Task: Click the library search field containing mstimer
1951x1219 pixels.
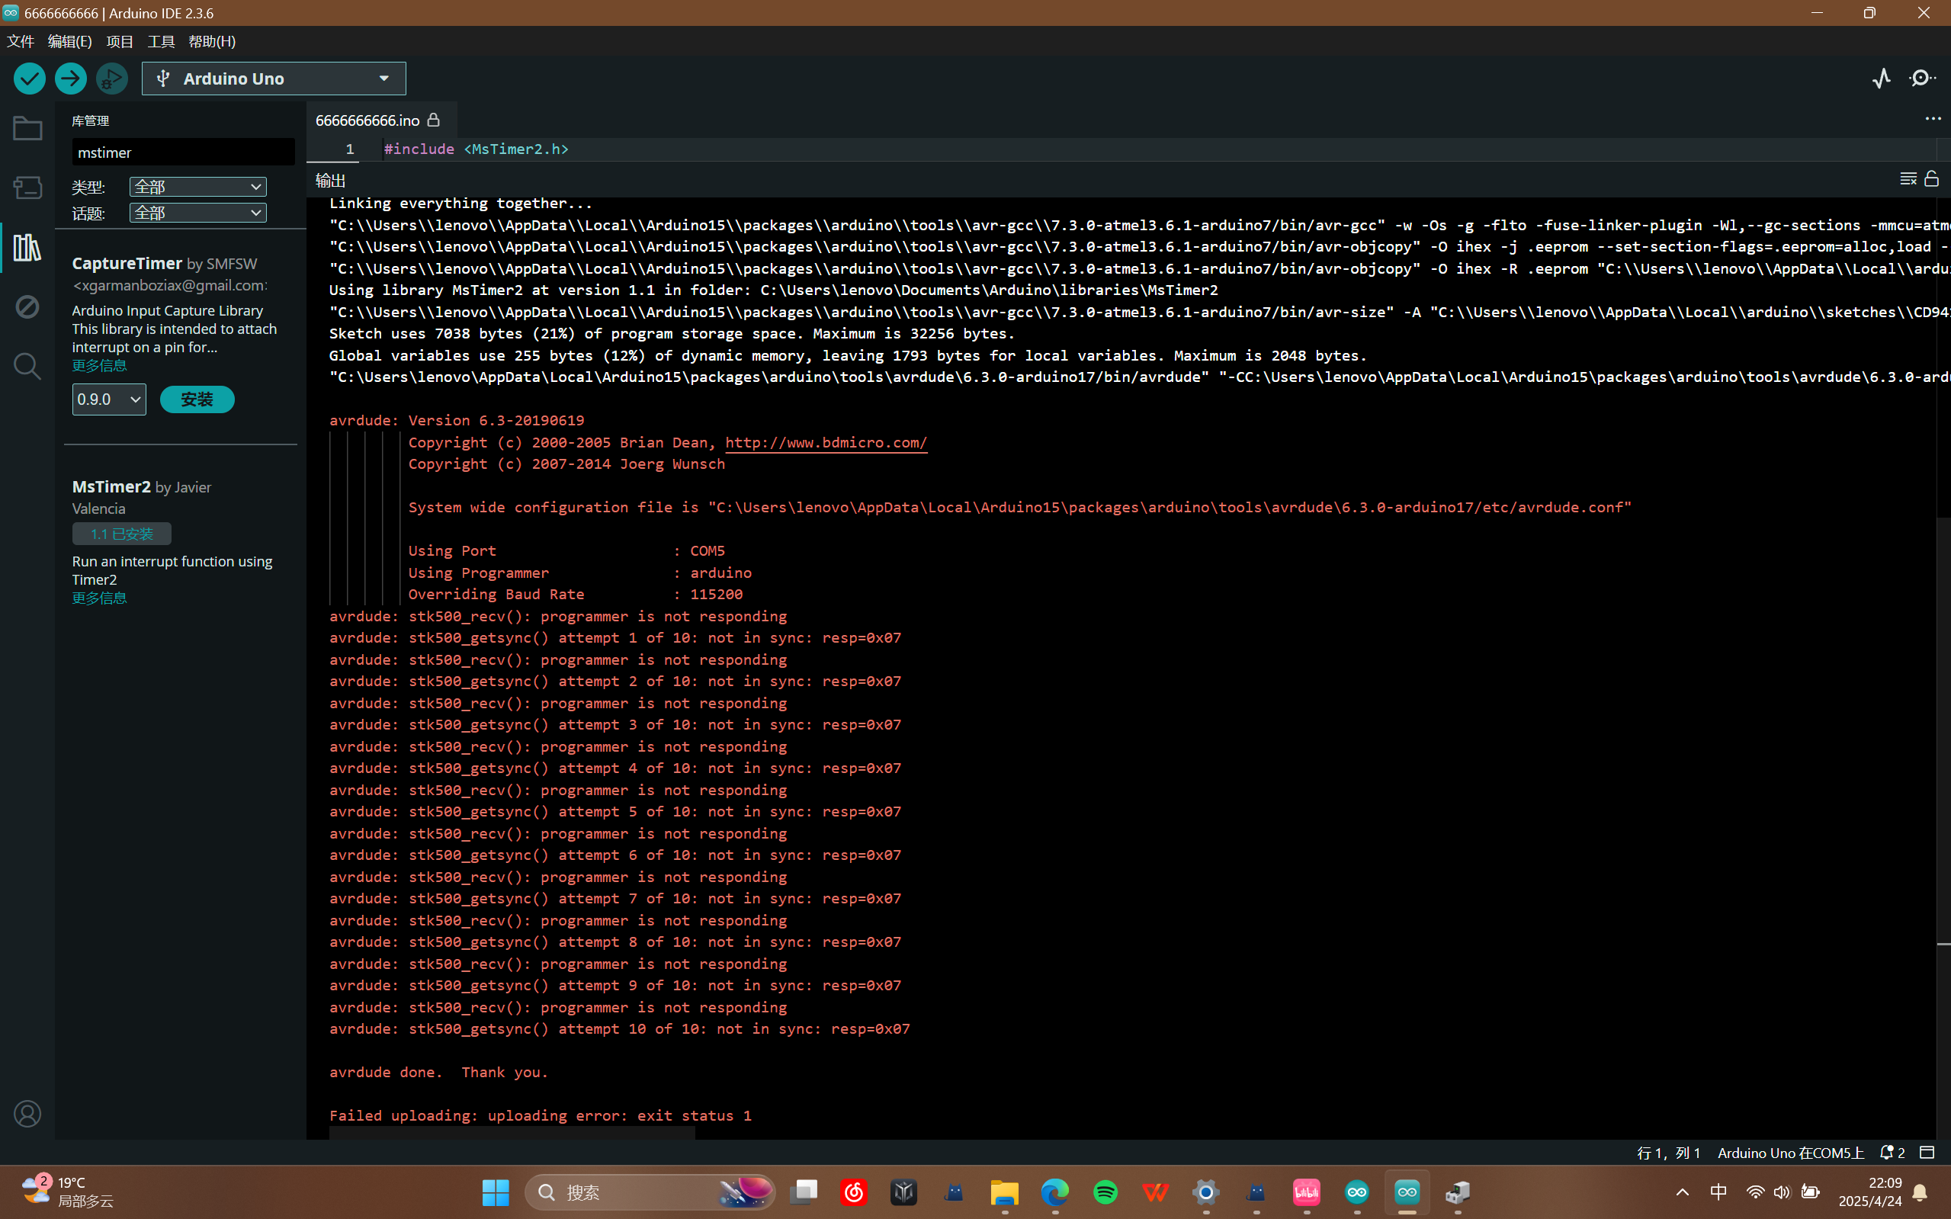Action: (x=182, y=152)
